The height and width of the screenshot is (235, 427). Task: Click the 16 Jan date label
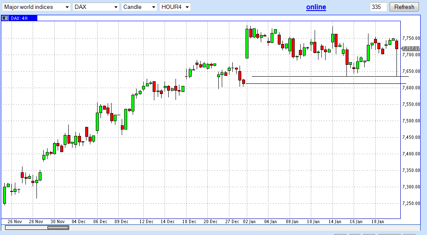point(356,221)
